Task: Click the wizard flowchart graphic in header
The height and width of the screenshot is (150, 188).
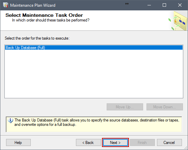Action: click(178, 21)
